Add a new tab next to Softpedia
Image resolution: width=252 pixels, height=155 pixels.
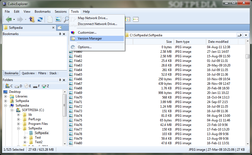(x=60, y=28)
